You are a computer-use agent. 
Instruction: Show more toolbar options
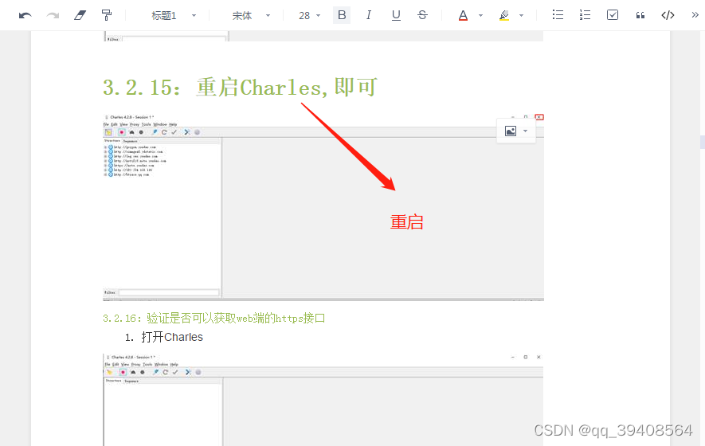695,15
